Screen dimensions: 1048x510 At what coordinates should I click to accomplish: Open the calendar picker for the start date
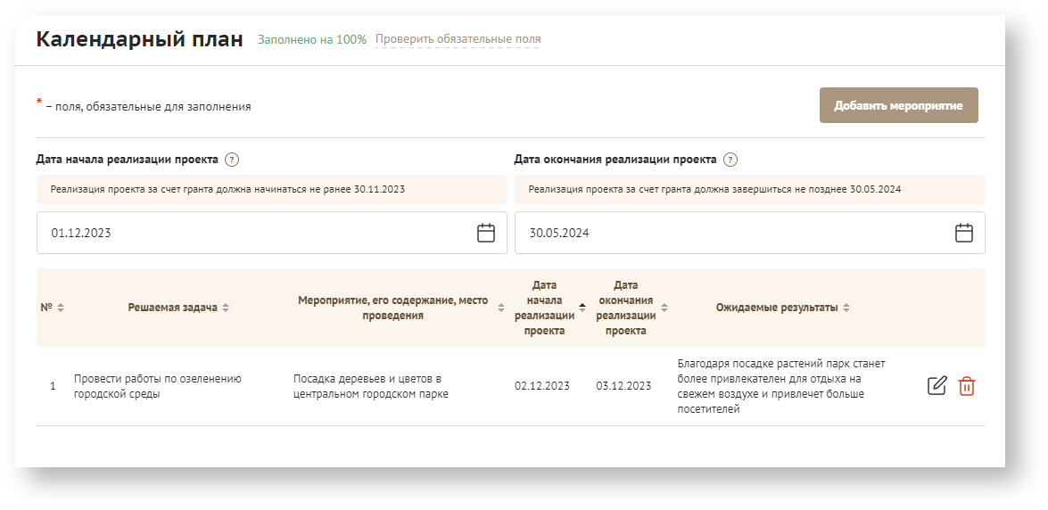coord(485,233)
